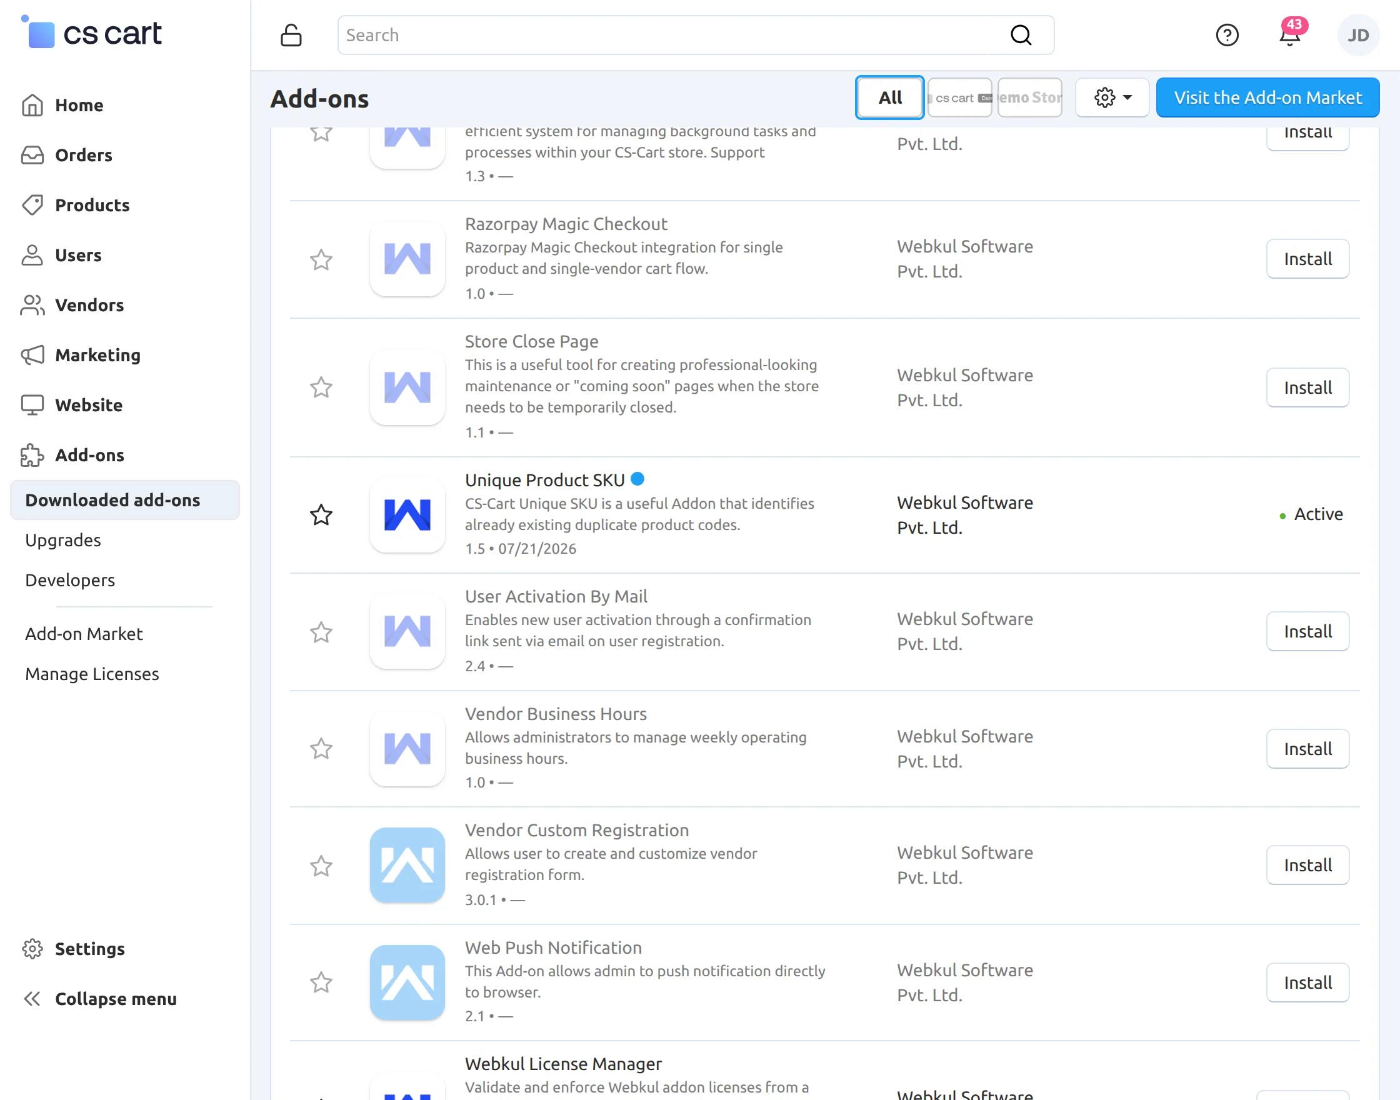This screenshot has height=1100, width=1400.
Task: Favorite Vendor Custom Registration with star
Action: 321,866
